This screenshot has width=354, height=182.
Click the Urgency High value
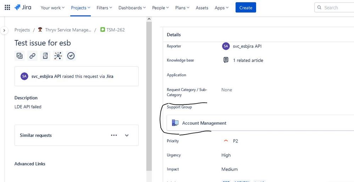pyautogui.click(x=226, y=155)
